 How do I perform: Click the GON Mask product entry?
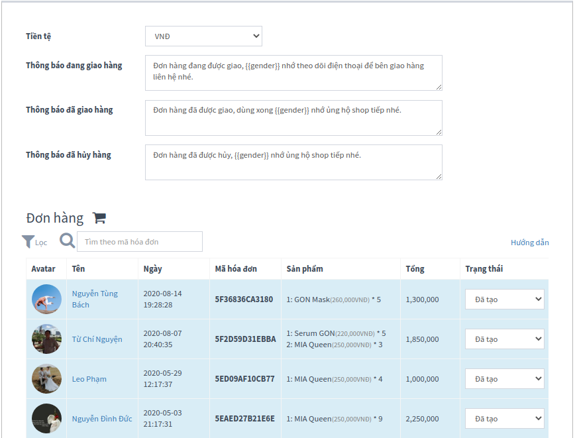333,300
